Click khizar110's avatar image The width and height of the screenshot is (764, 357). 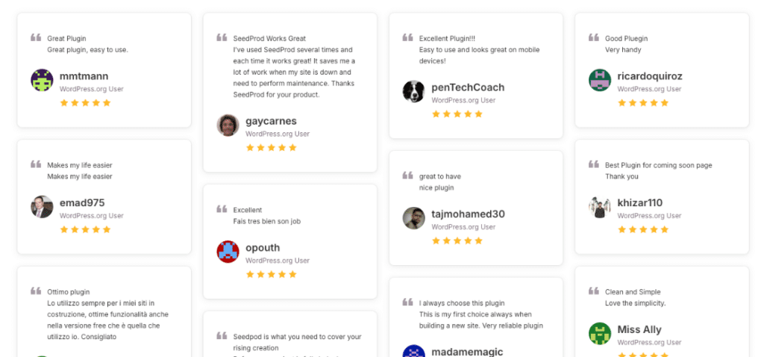coord(599,207)
